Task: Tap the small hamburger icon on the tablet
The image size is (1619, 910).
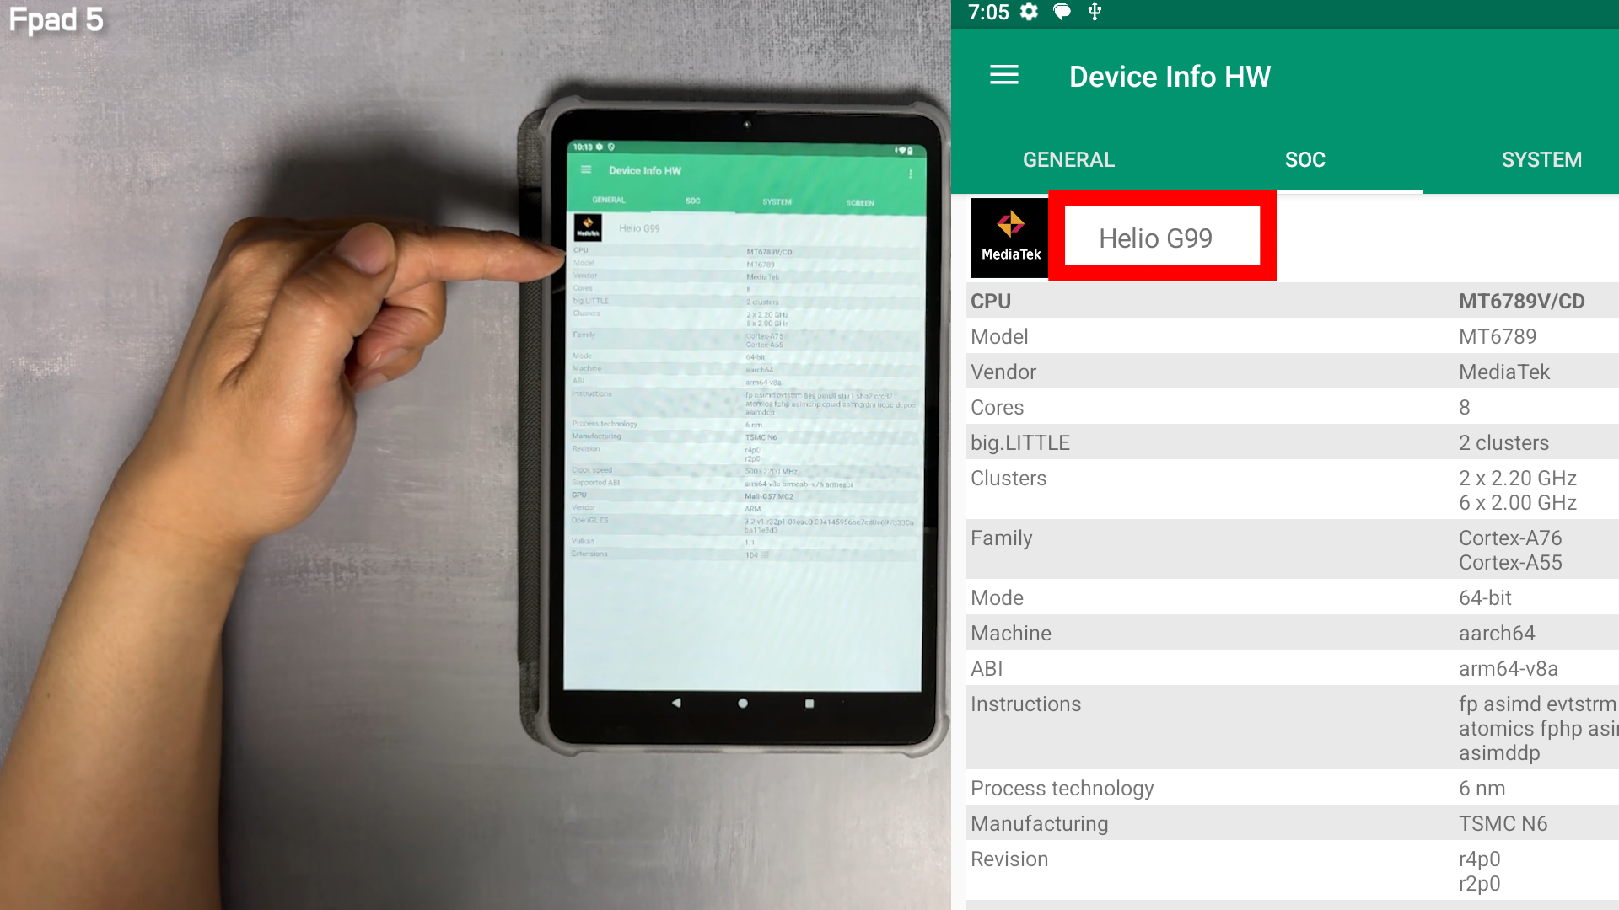Action: (x=586, y=170)
